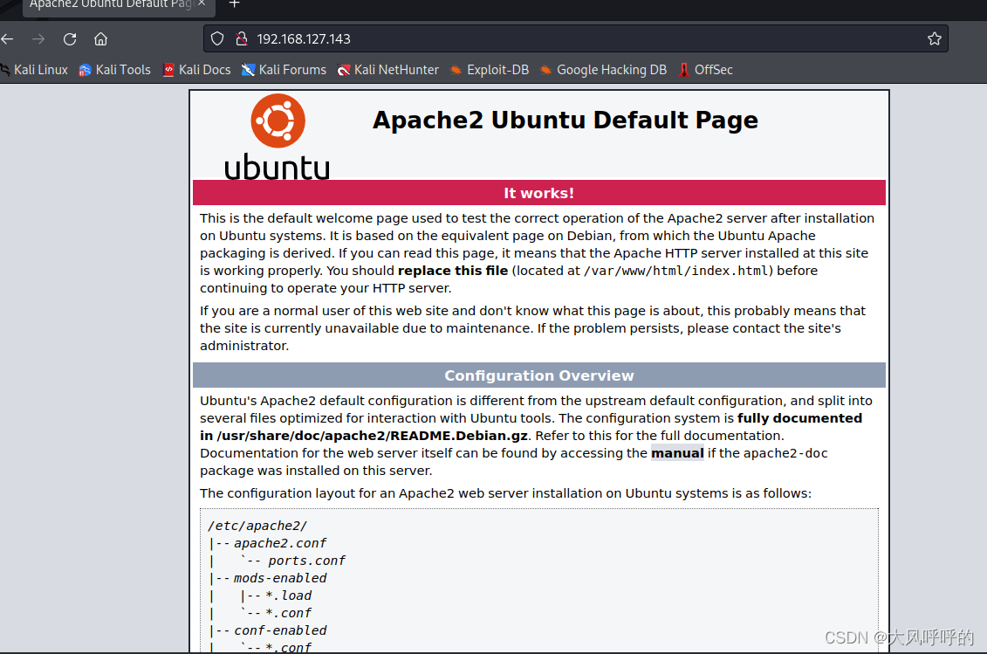Click the It works! banner

point(538,193)
